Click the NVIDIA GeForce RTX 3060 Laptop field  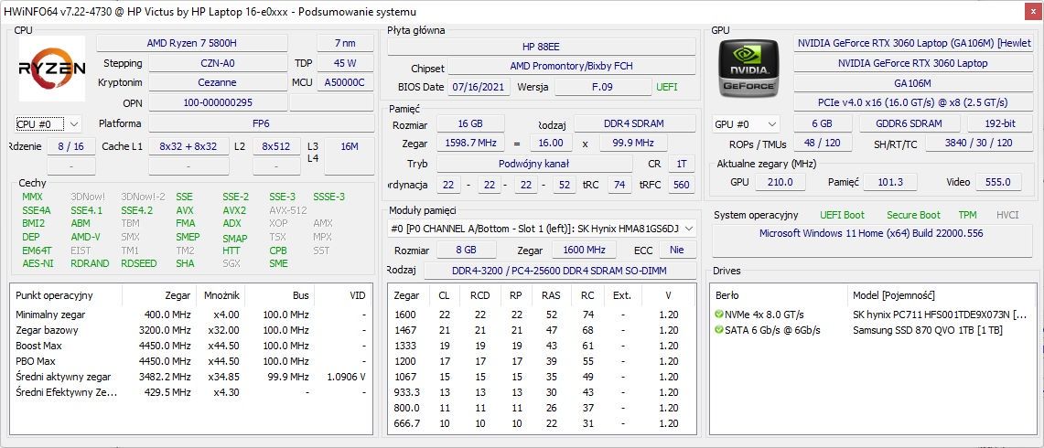(x=912, y=63)
